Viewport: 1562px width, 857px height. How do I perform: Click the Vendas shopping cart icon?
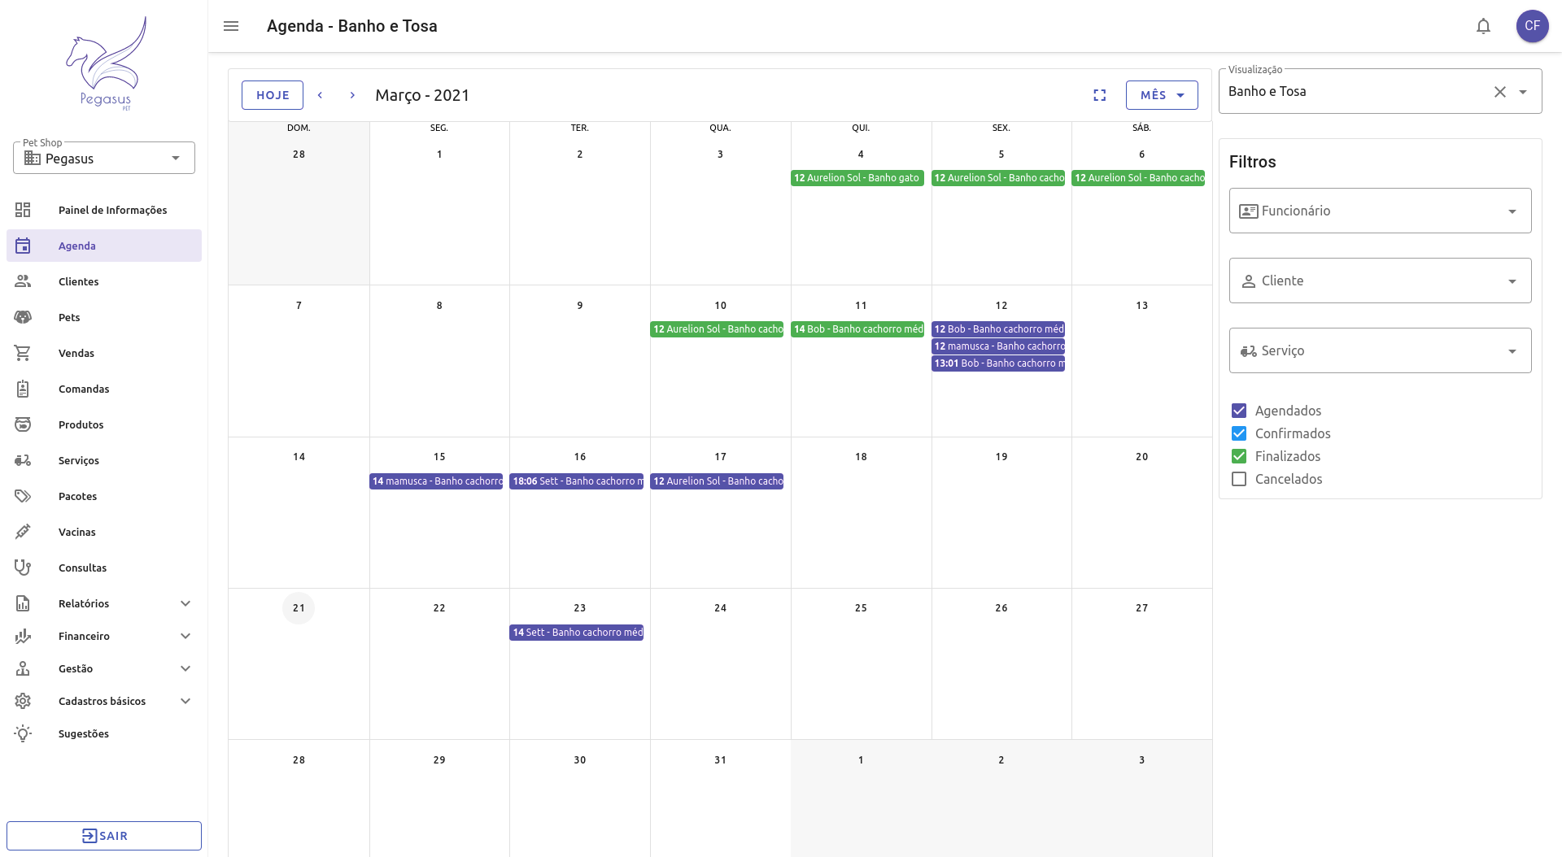pyautogui.click(x=23, y=353)
